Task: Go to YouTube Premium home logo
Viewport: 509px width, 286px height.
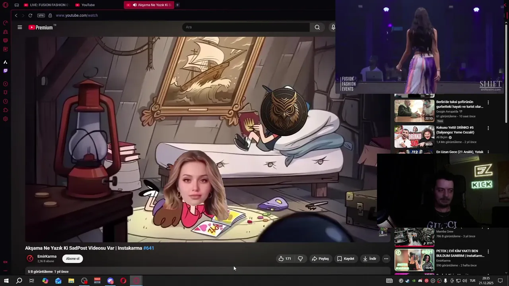Action: click(41, 27)
